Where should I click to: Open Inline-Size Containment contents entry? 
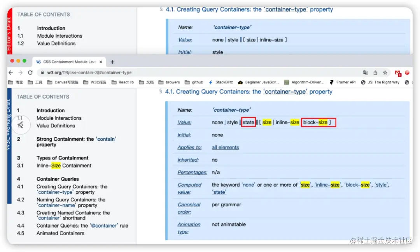(64, 166)
